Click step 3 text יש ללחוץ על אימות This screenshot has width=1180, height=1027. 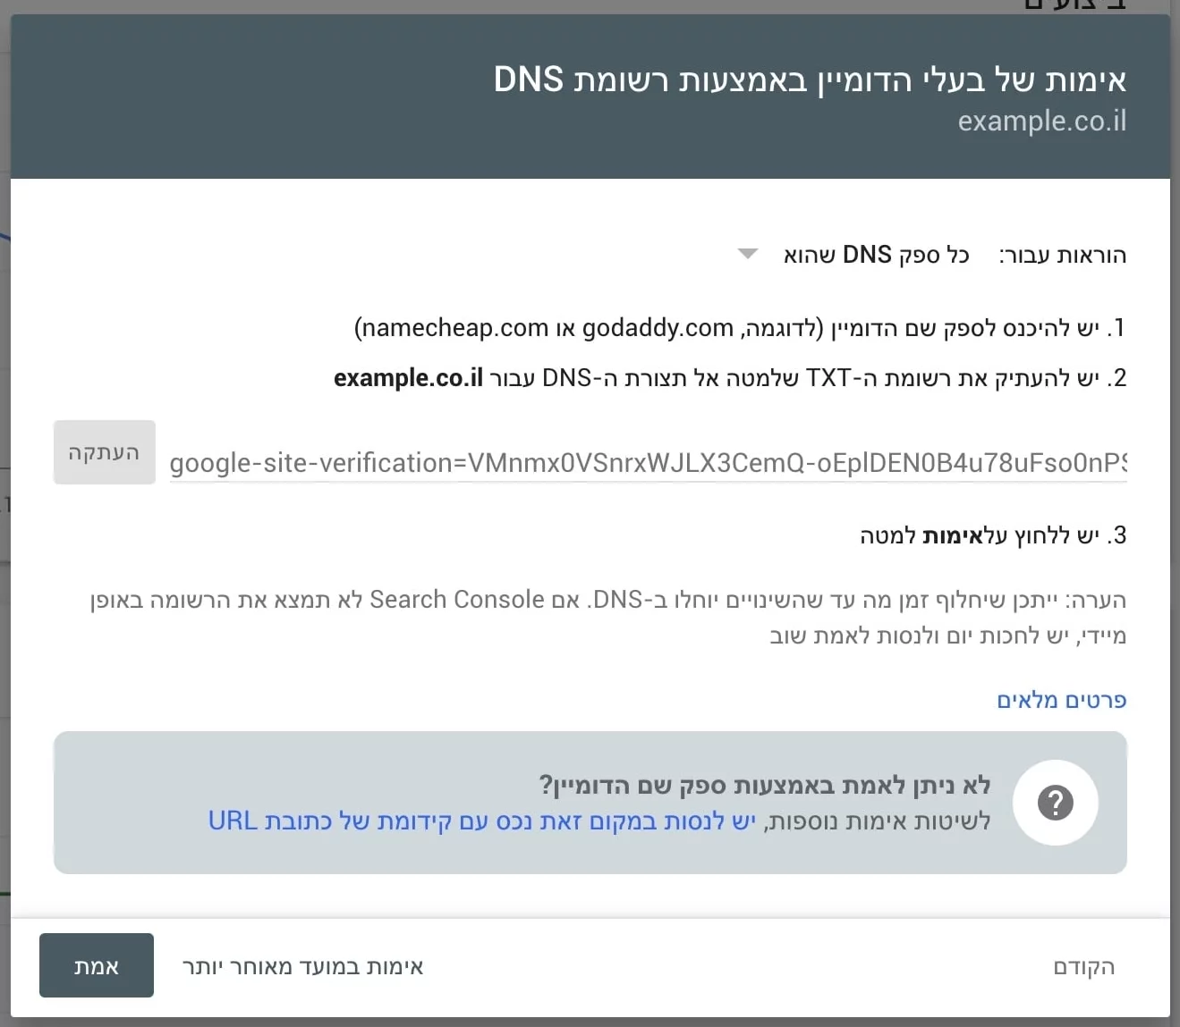click(993, 535)
